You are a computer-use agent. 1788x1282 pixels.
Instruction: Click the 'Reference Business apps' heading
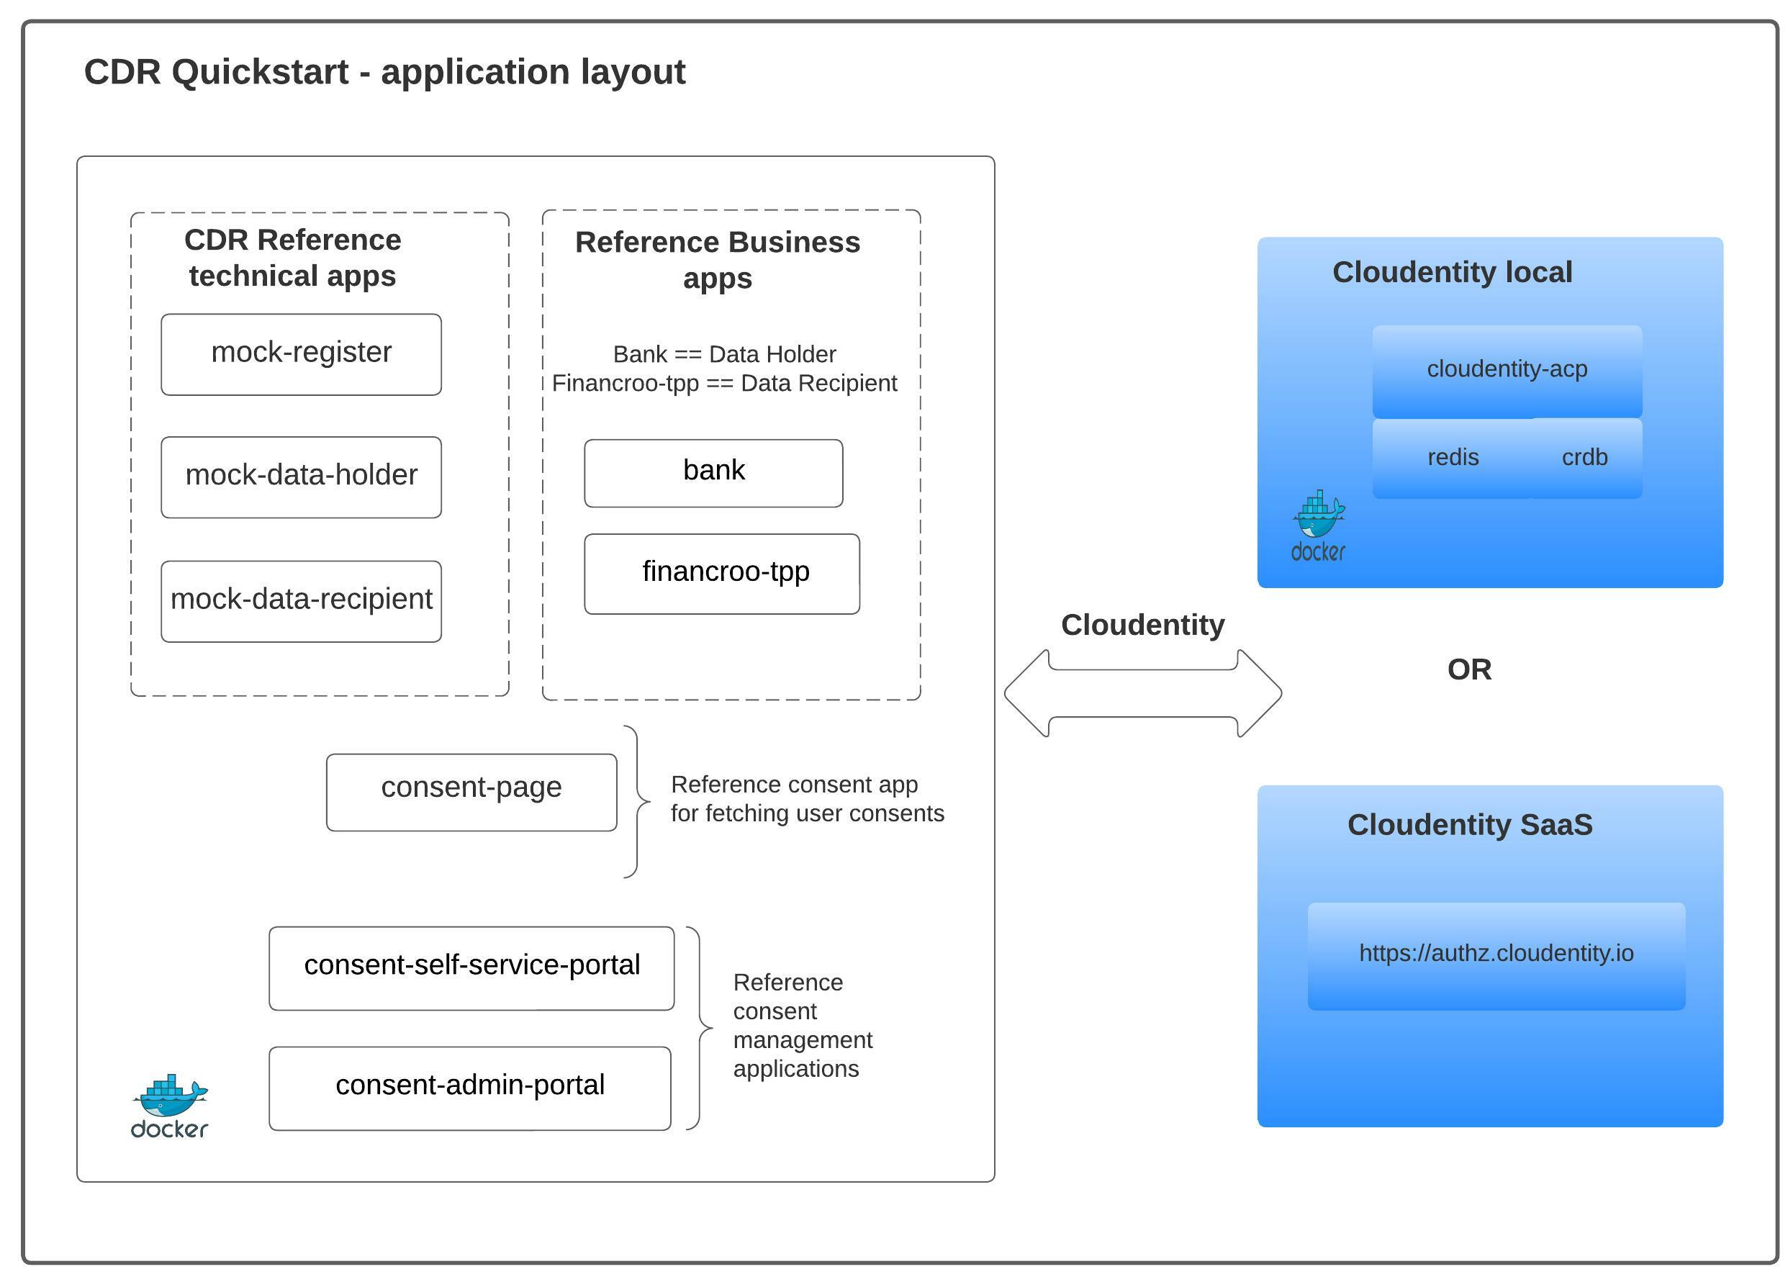click(718, 259)
